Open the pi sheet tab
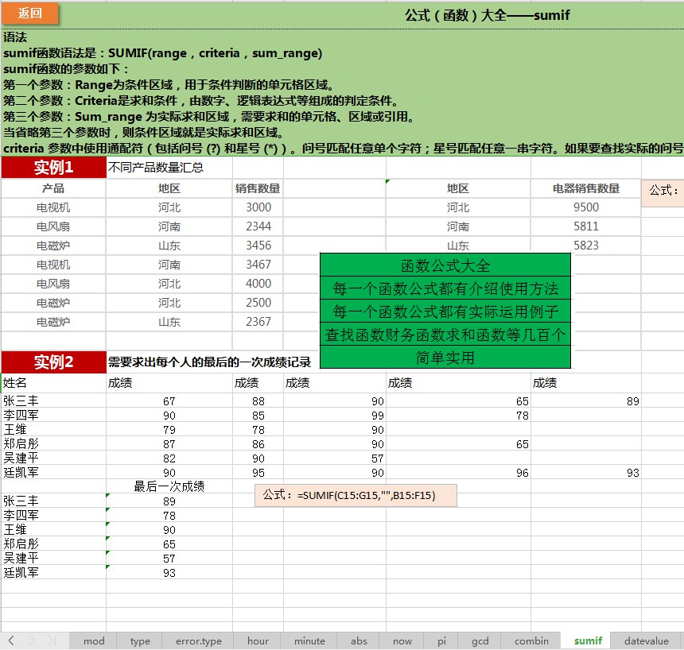684x650 pixels. [x=442, y=640]
